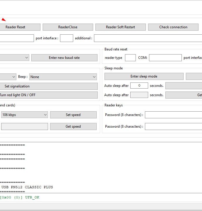Viewport: 202px width, 211px height.
Task: Click the input field left of port interface
Action: 17,38
